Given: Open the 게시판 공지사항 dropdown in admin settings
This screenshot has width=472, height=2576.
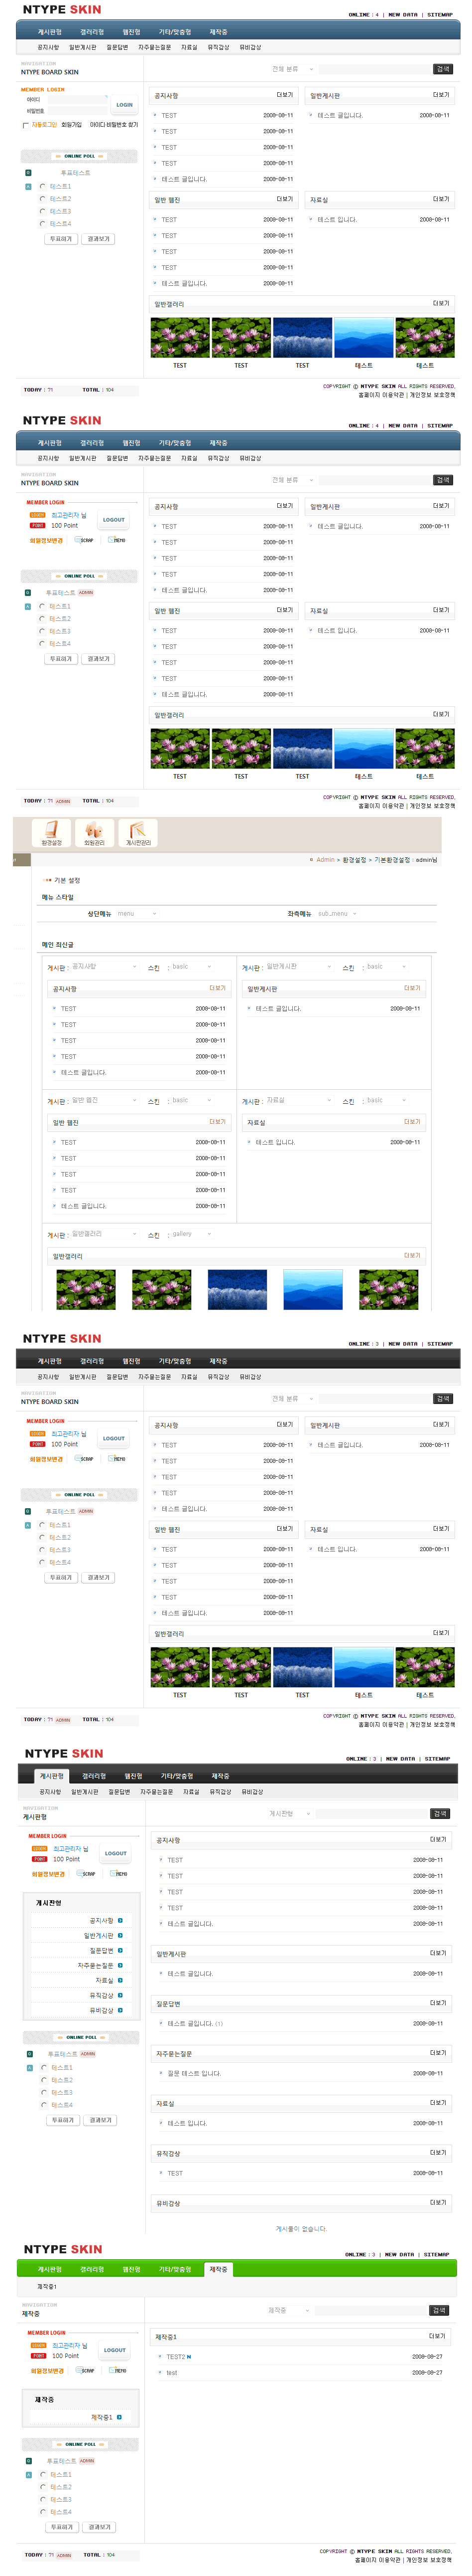Looking at the screenshot, I should coord(104,967).
